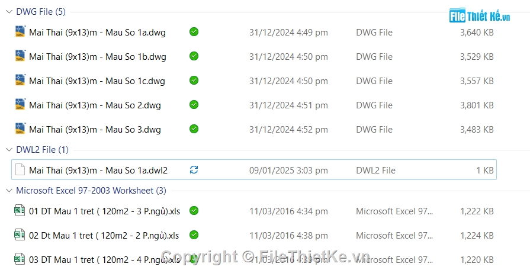
Task: Select the DWL2 File (1) group header
Action: [42, 150]
